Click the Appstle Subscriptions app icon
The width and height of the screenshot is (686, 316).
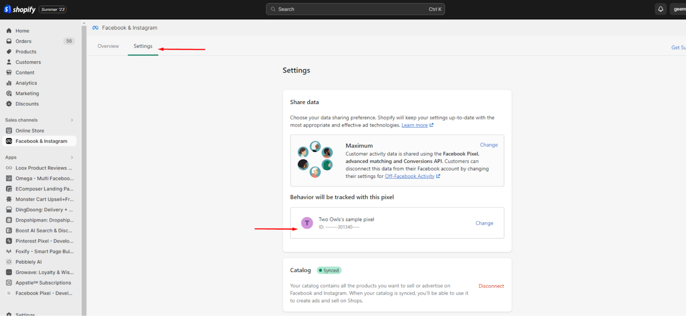[x=9, y=283]
